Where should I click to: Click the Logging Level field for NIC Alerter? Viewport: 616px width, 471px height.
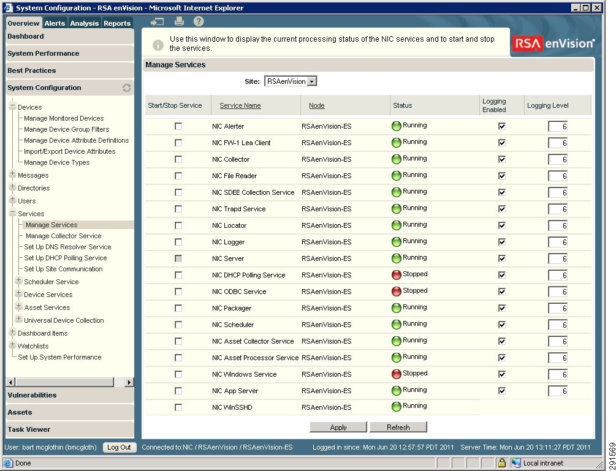[x=558, y=126]
